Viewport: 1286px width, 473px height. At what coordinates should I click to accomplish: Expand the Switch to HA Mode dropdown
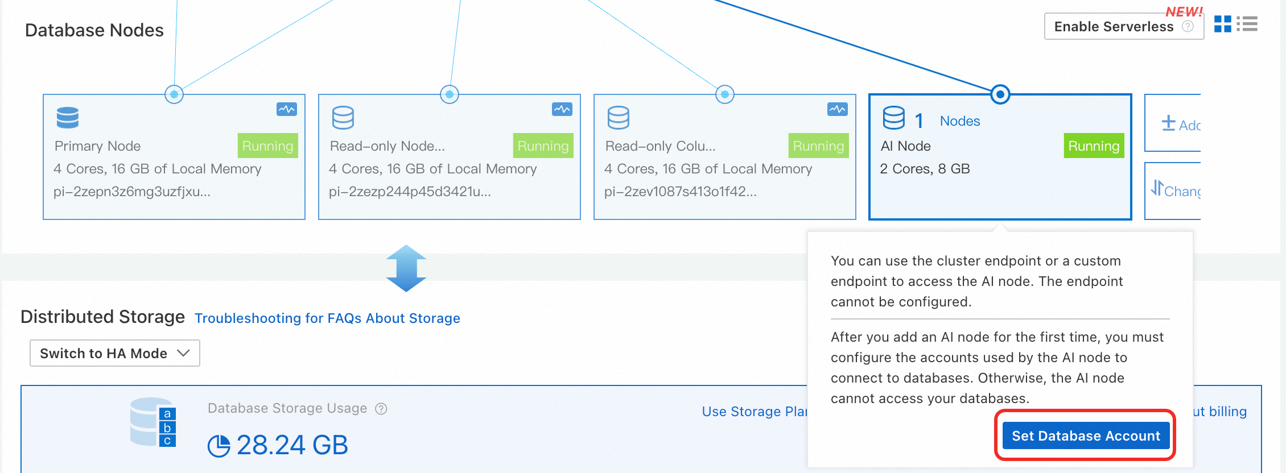(x=114, y=353)
